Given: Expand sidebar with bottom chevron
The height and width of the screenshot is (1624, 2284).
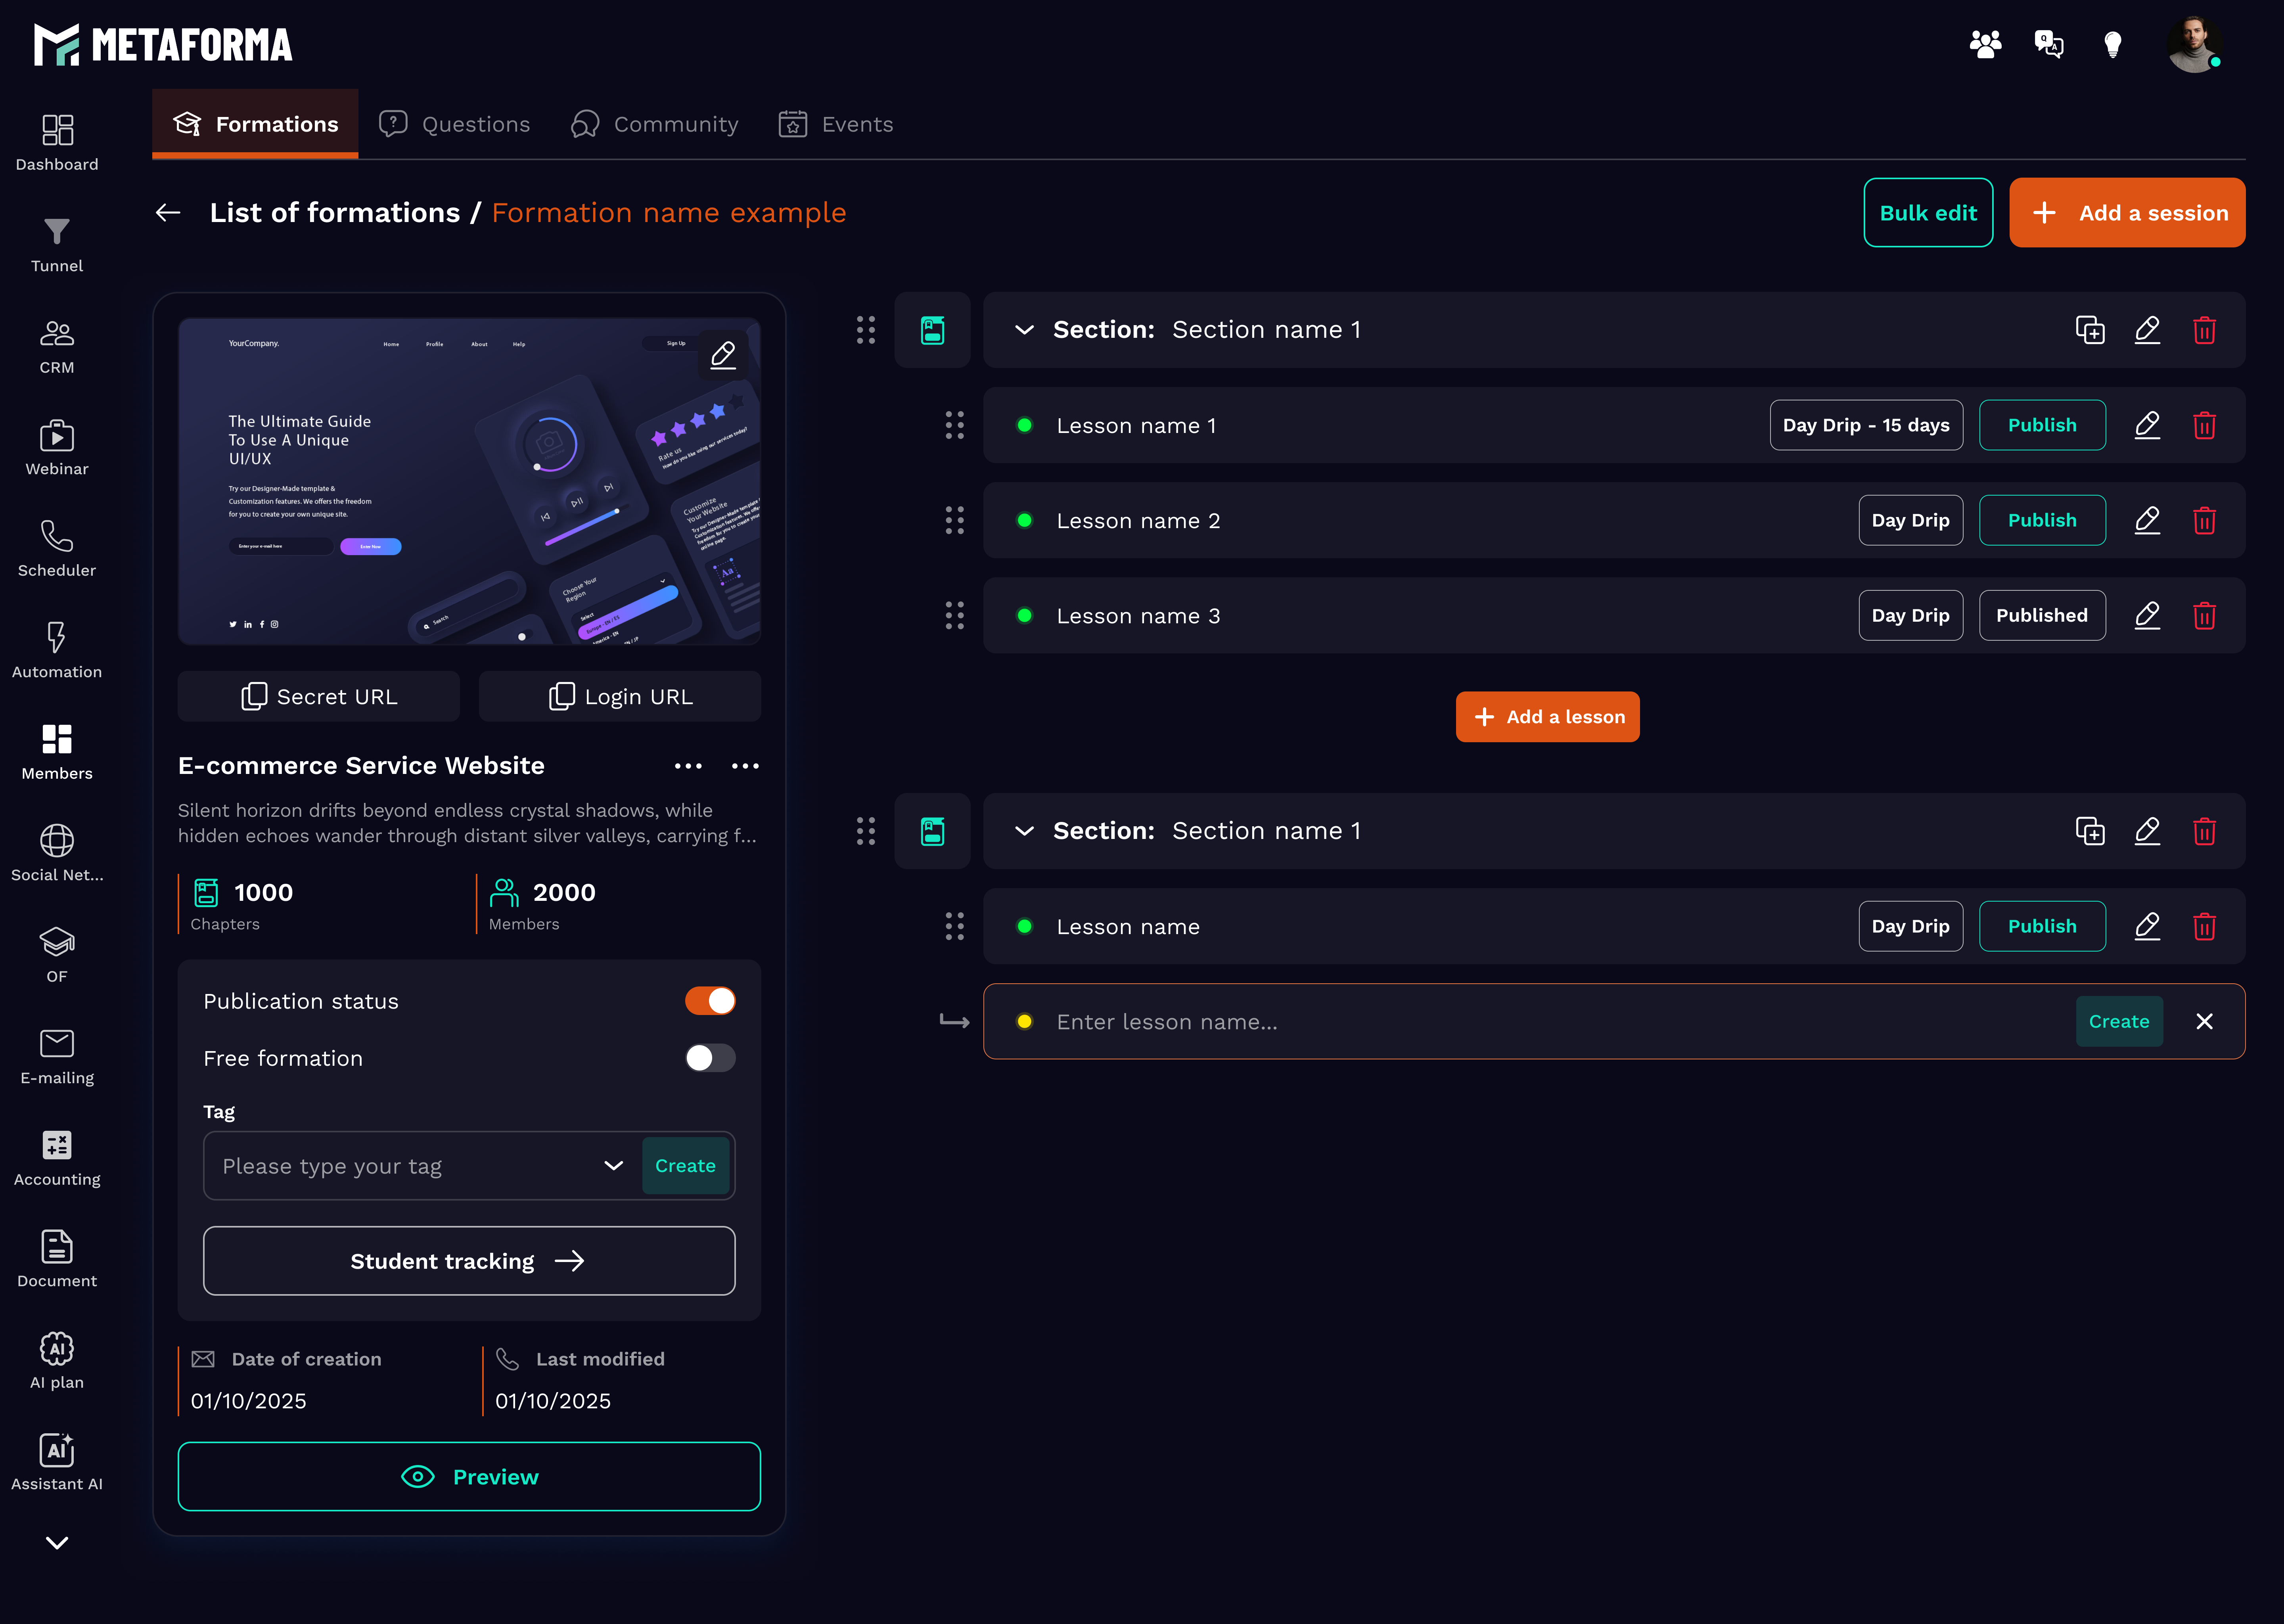Looking at the screenshot, I should click(x=57, y=1543).
